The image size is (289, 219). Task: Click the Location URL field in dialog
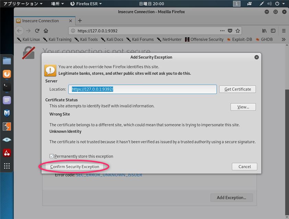(142, 89)
